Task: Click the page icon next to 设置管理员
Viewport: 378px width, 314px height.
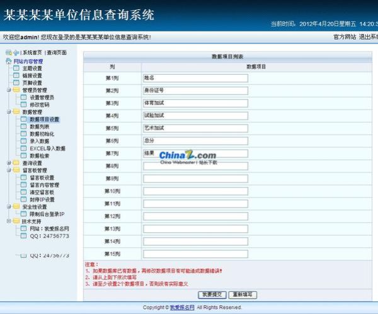Action: (x=24, y=98)
